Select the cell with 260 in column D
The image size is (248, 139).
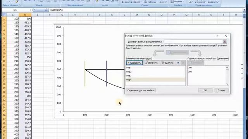coord(25,96)
